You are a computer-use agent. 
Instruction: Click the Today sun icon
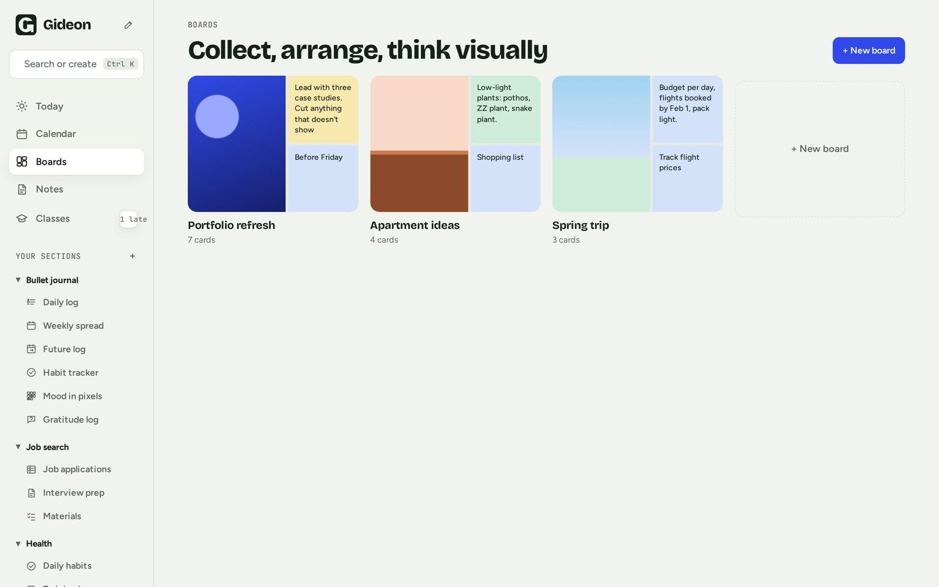[22, 106]
